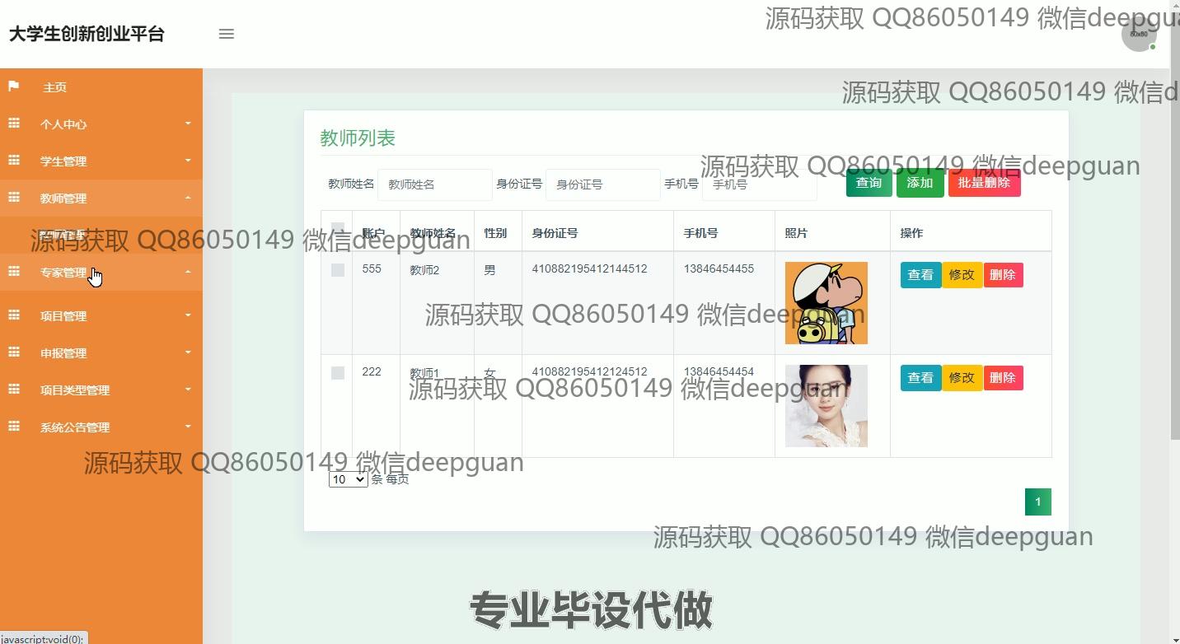Click grid icon next to 系统公告管理

click(14, 427)
